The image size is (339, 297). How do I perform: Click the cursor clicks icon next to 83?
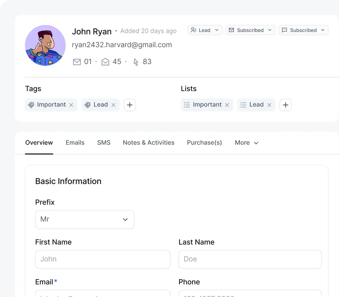point(136,62)
